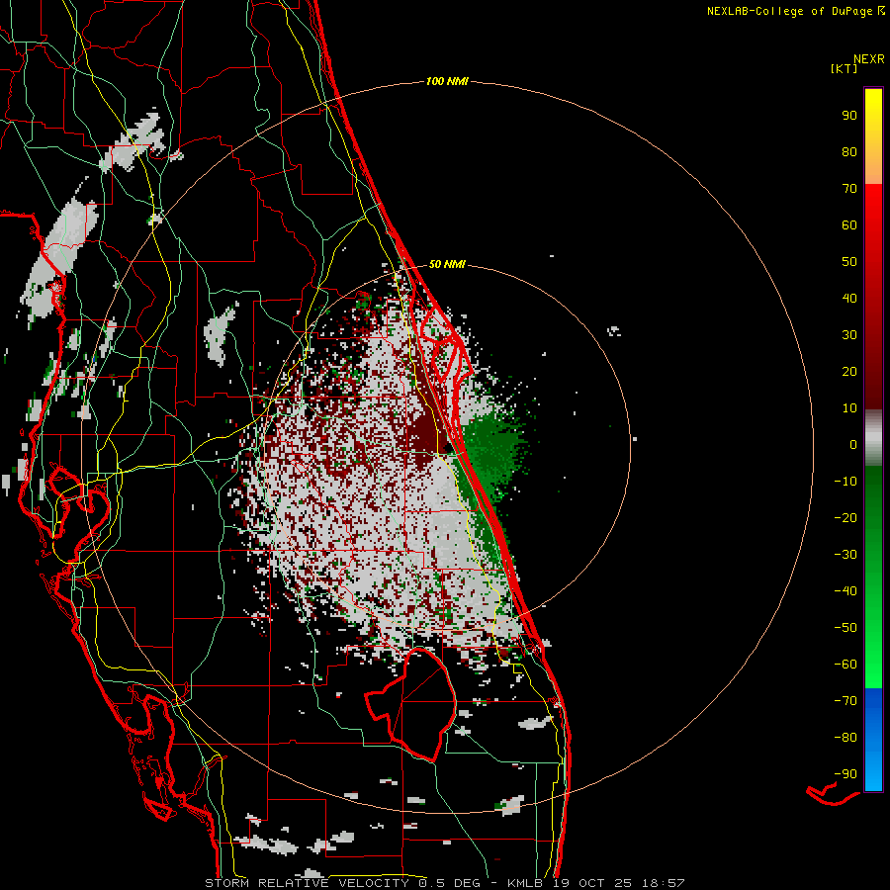Click the red lake outline in southern Florida
890x890 pixels.
(411, 704)
